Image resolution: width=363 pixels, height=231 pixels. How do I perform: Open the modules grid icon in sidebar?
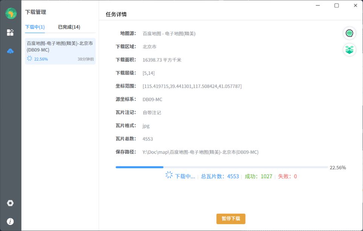(11, 32)
